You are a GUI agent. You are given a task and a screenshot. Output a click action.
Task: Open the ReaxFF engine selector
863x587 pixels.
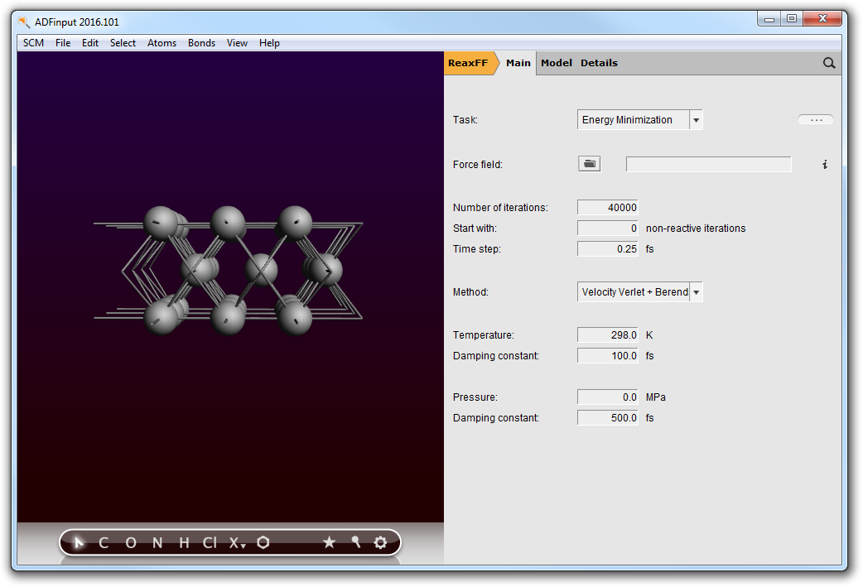[x=468, y=63]
